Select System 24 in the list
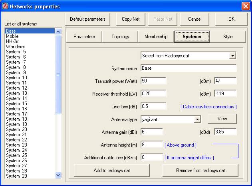The height and width of the screenshot is (186, 252). click(30, 150)
